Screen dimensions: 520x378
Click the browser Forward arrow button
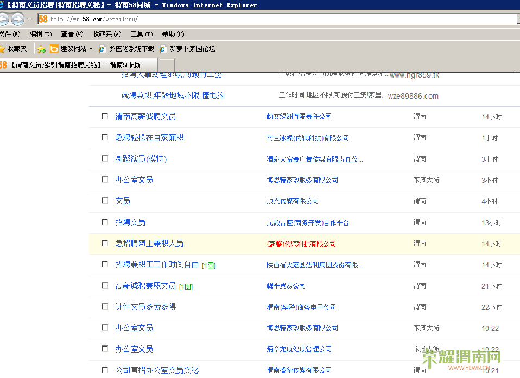[x=17, y=19]
